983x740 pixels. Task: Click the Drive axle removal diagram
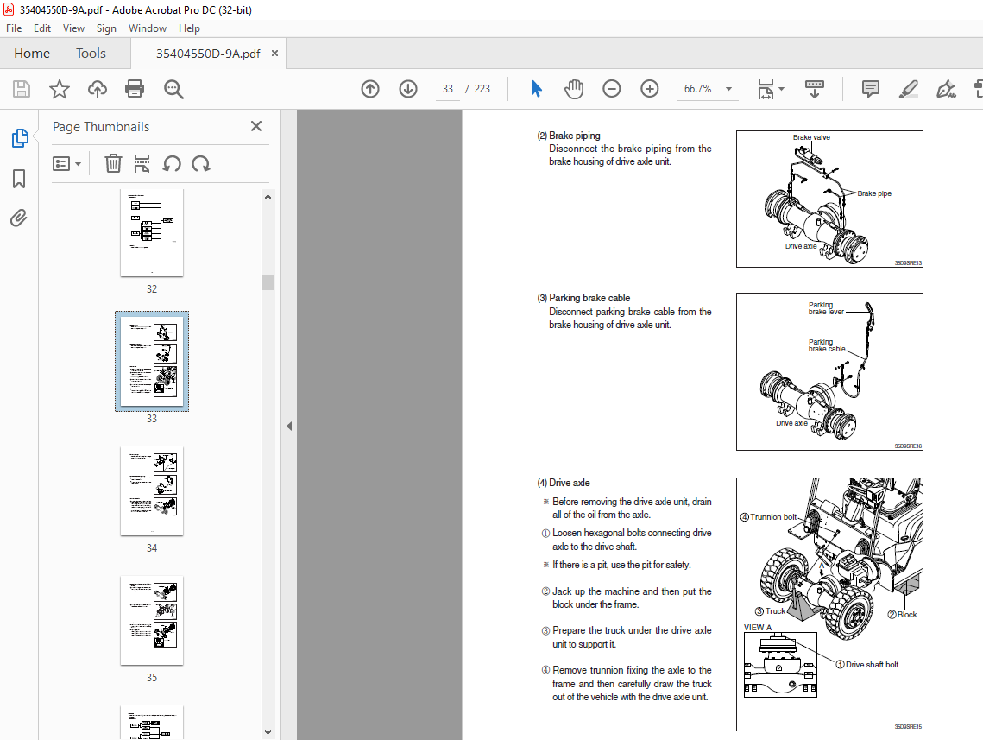[x=829, y=604]
